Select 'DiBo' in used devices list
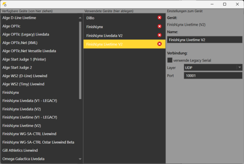 pos(124,18)
